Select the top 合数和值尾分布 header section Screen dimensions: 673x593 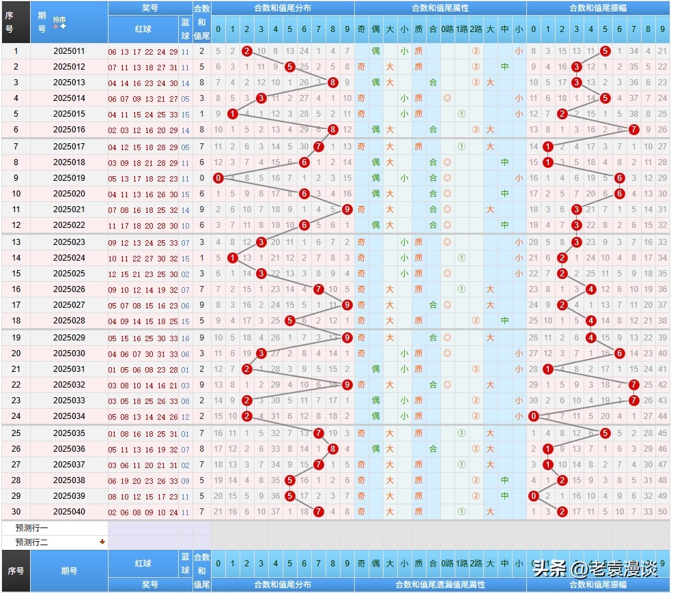click(x=283, y=8)
